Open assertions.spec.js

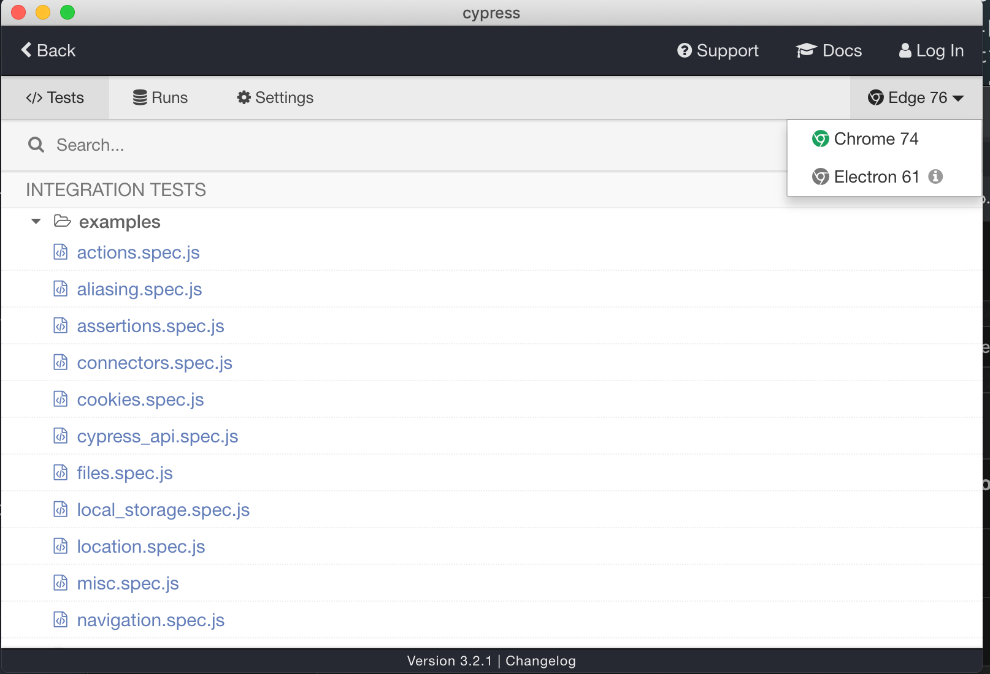click(150, 326)
